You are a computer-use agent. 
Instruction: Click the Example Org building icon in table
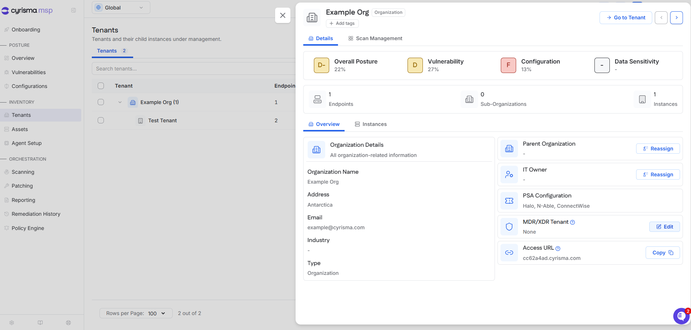pos(133,103)
